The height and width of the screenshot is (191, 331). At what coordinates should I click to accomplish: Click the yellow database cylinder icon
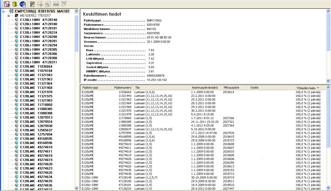pos(15,4)
